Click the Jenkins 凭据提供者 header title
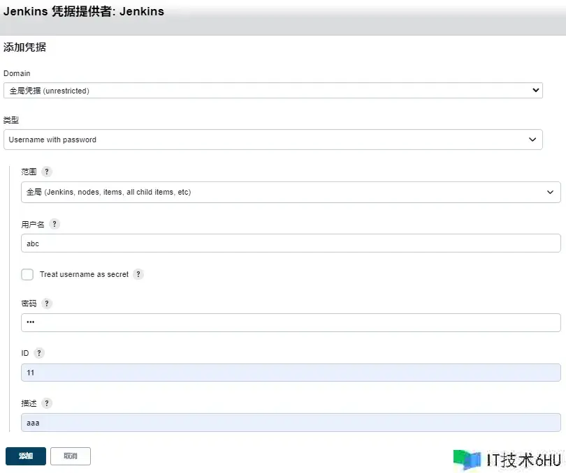The height and width of the screenshot is (473, 566). [84, 12]
